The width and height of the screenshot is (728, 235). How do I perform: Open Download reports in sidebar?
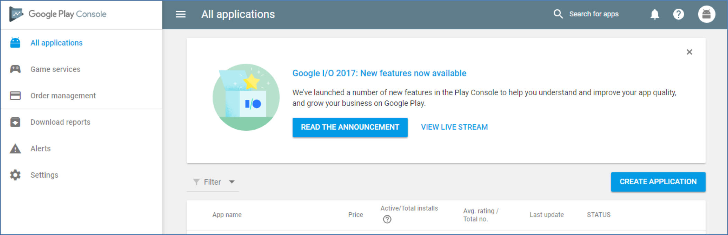60,122
